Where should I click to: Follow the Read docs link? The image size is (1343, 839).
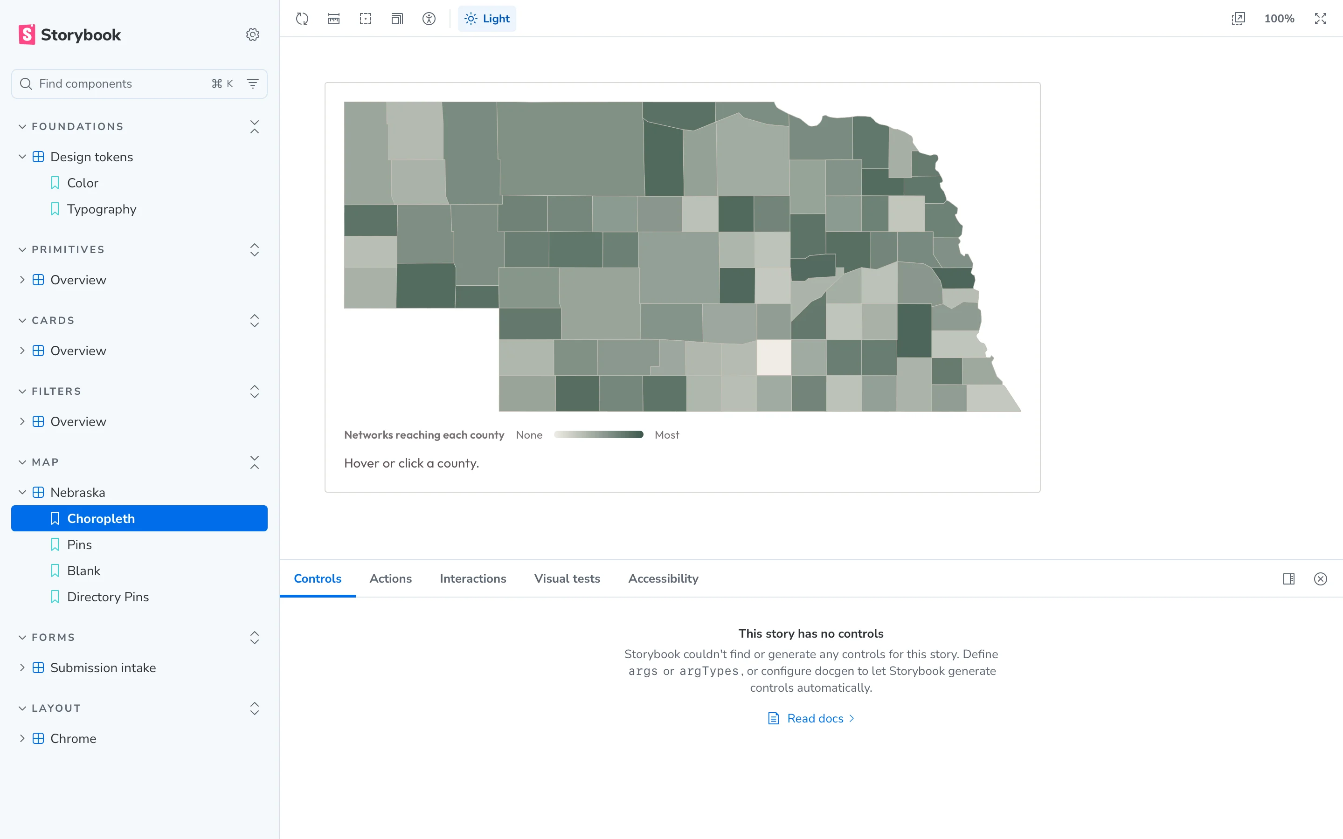tap(811, 719)
